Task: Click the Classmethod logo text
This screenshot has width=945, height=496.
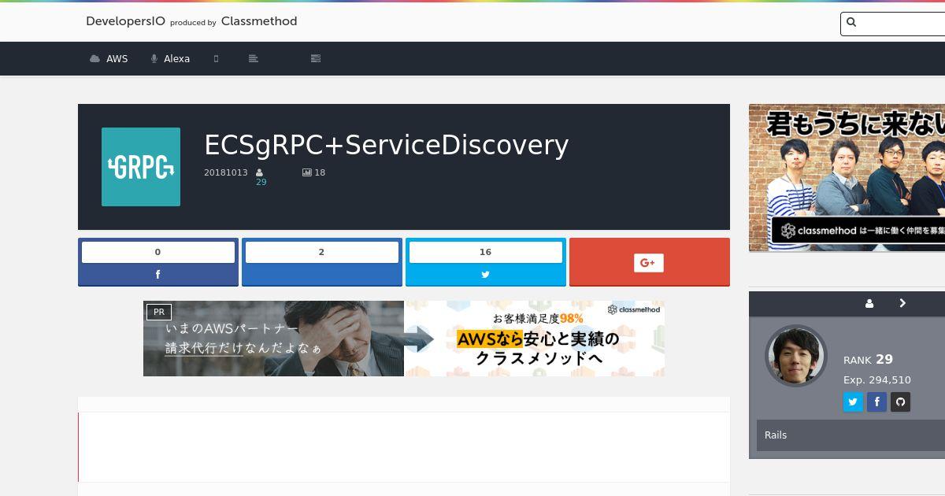Action: [x=259, y=21]
